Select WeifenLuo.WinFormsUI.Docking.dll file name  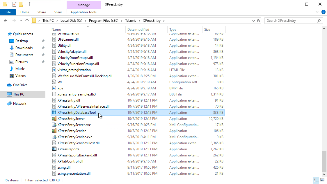85,76
